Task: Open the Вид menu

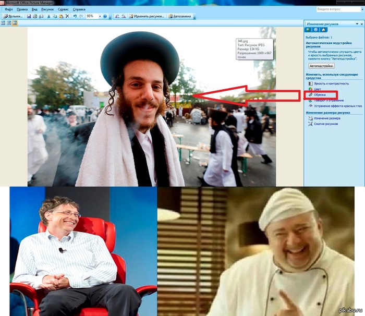Action: pos(34,9)
